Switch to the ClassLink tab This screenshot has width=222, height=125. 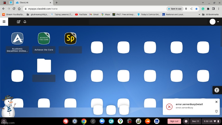point(33,2)
